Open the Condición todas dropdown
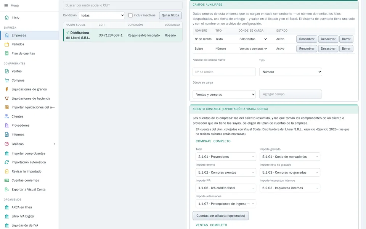This screenshot has height=229, width=366. tap(101, 15)
